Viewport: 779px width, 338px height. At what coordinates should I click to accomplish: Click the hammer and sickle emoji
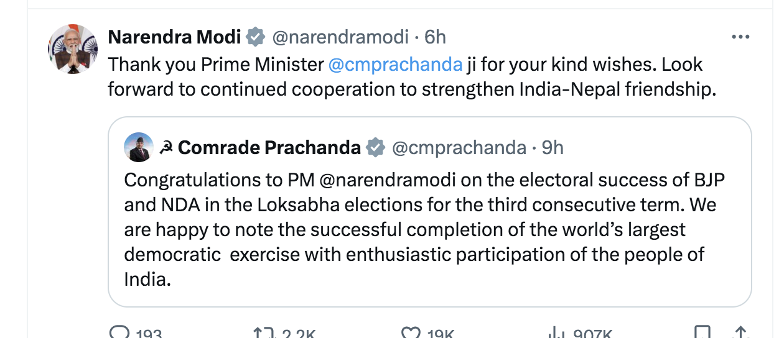tap(166, 147)
